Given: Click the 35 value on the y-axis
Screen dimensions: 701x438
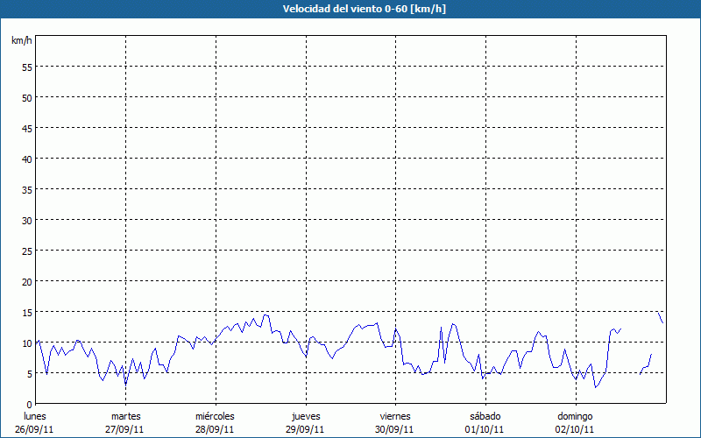Looking at the screenshot, I should pyautogui.click(x=27, y=189).
